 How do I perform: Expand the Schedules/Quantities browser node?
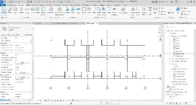click(x=166, y=92)
